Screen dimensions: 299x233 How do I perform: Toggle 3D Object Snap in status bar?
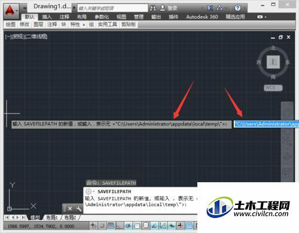[x=146, y=226]
